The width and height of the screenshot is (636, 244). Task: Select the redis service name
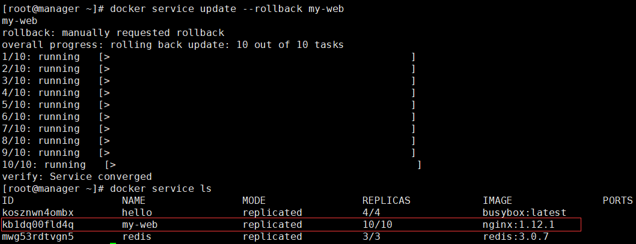[x=136, y=236]
